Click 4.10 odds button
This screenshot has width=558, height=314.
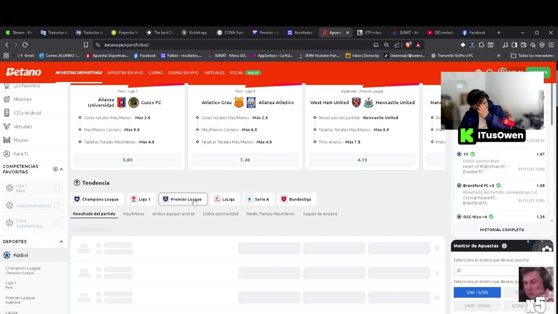coord(362,160)
